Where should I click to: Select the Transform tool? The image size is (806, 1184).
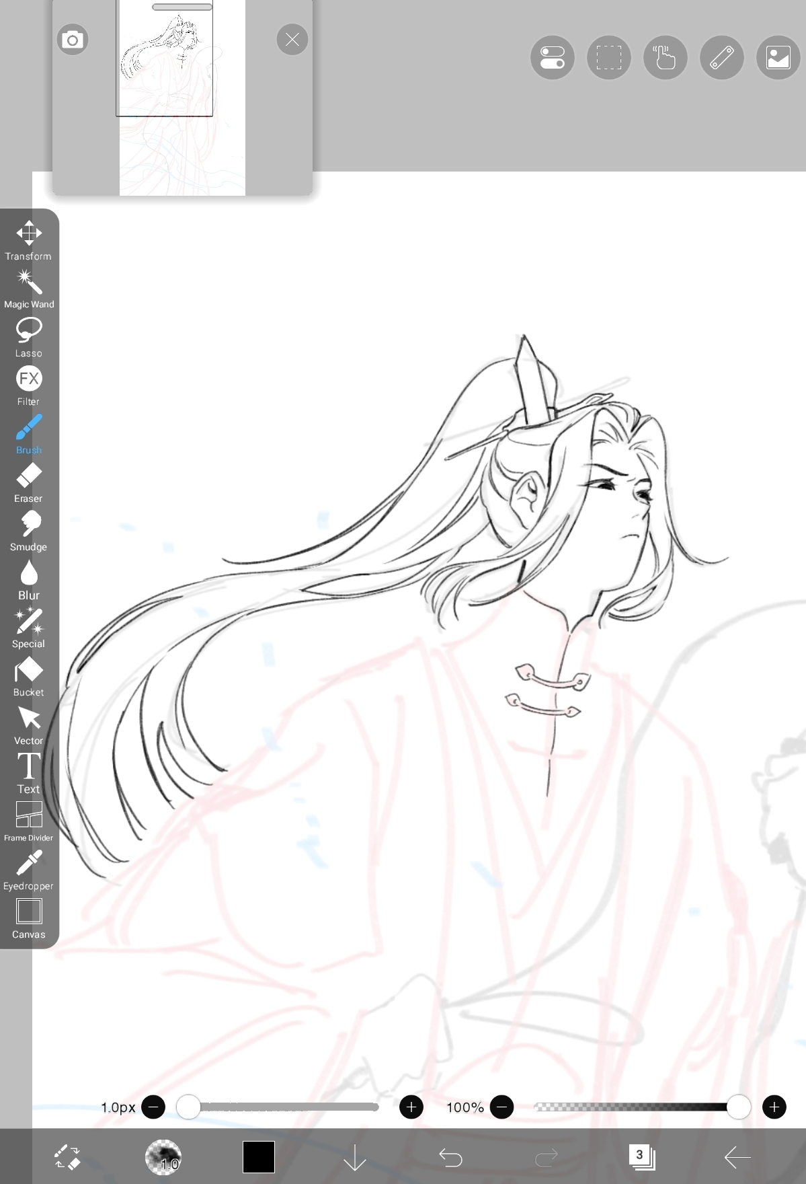(x=28, y=239)
